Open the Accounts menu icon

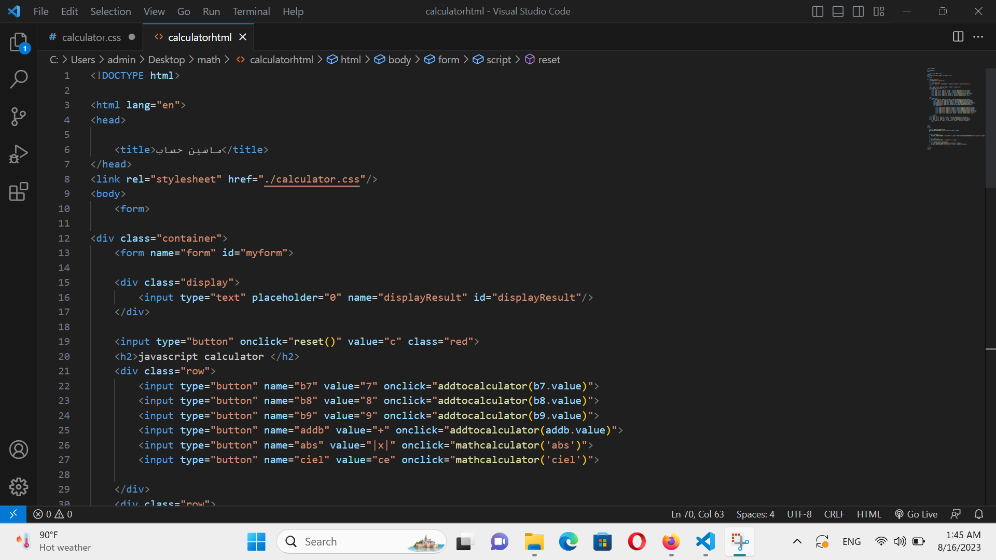point(19,450)
